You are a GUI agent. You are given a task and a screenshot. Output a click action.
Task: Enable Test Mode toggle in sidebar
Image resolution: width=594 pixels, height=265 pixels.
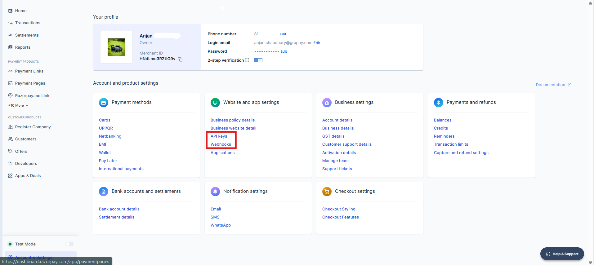[x=69, y=244]
